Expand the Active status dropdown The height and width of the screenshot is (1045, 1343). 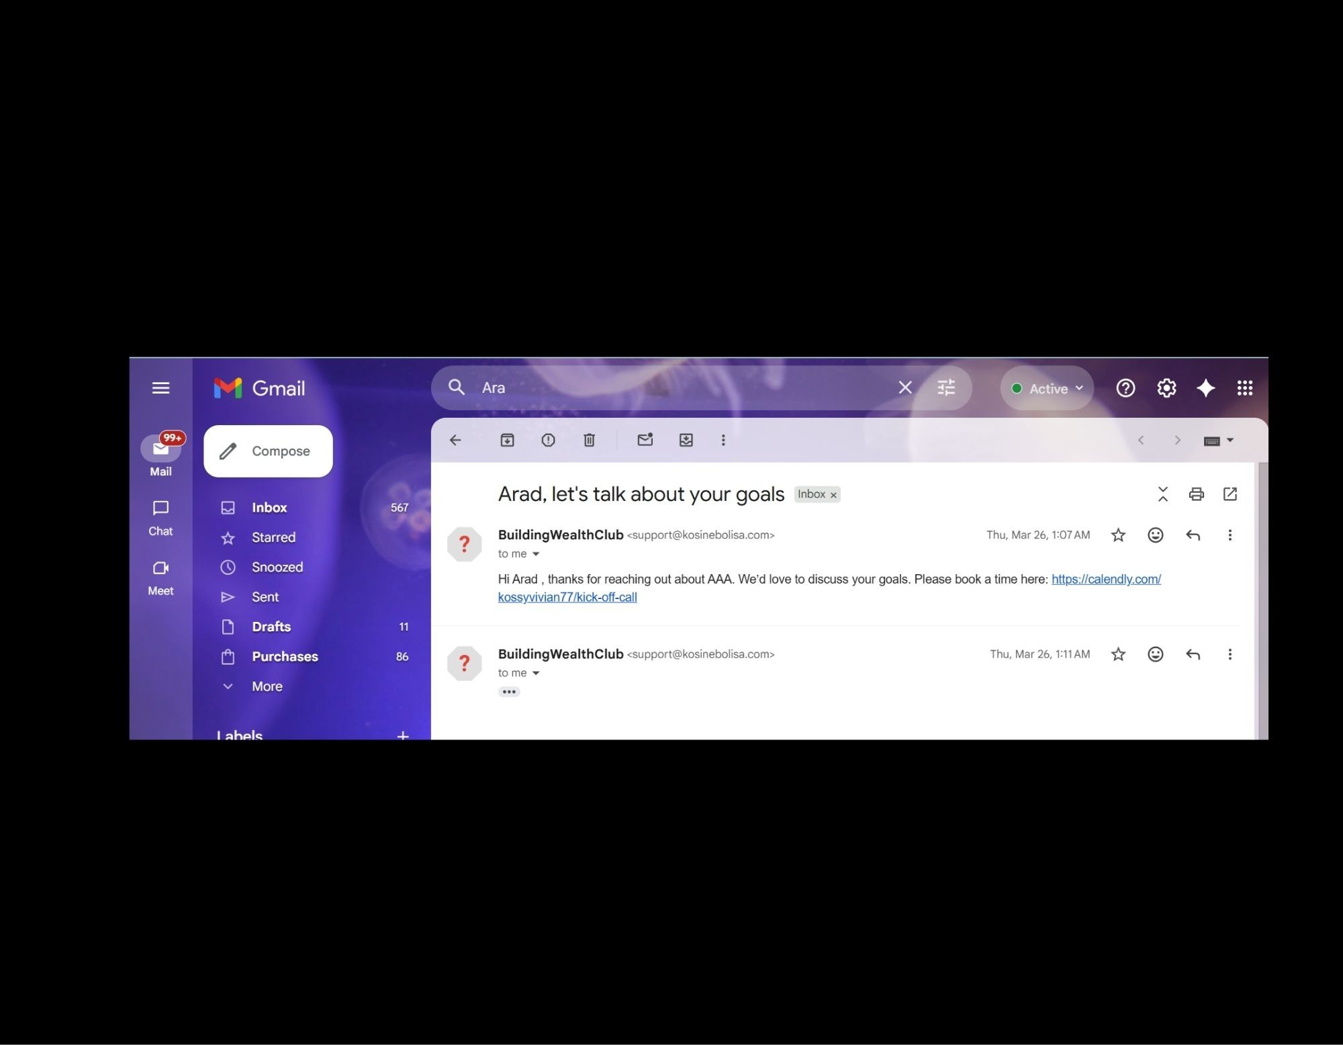[x=1047, y=388]
